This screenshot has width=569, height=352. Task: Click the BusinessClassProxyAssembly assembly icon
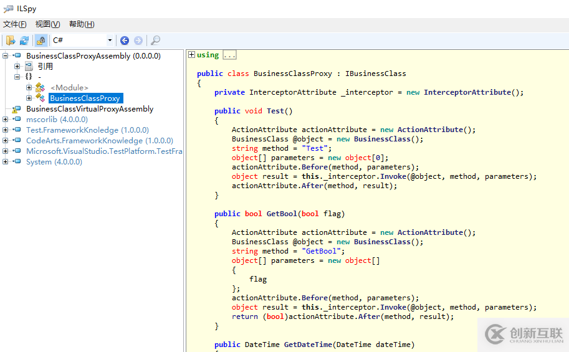coord(17,55)
